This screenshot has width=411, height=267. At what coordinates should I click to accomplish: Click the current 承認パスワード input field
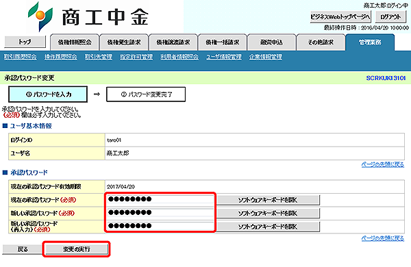[160, 199]
